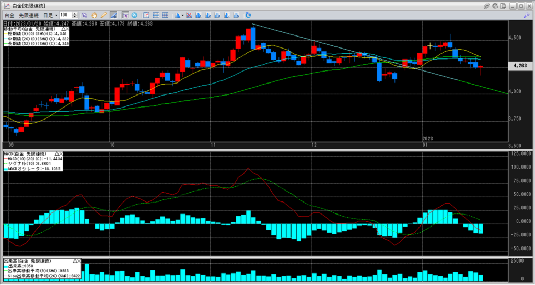The width and height of the screenshot is (535, 285).
Task: Activate the hand pan tool
Action: click(94, 15)
